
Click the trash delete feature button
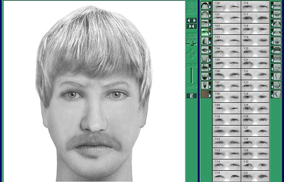click(x=192, y=96)
